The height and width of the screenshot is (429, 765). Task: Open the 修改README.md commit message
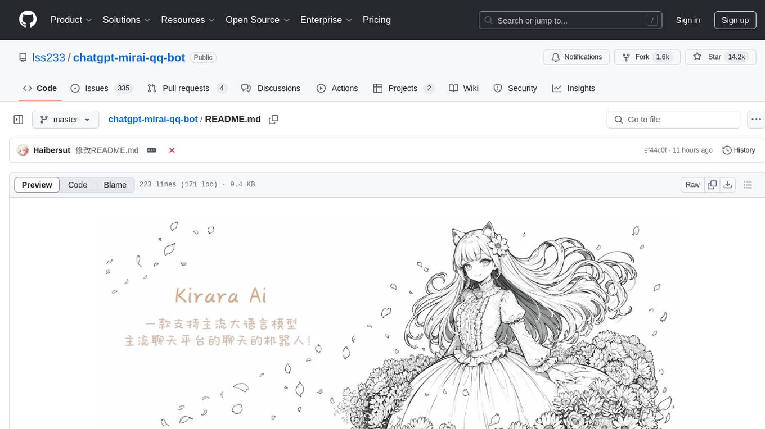(x=107, y=150)
